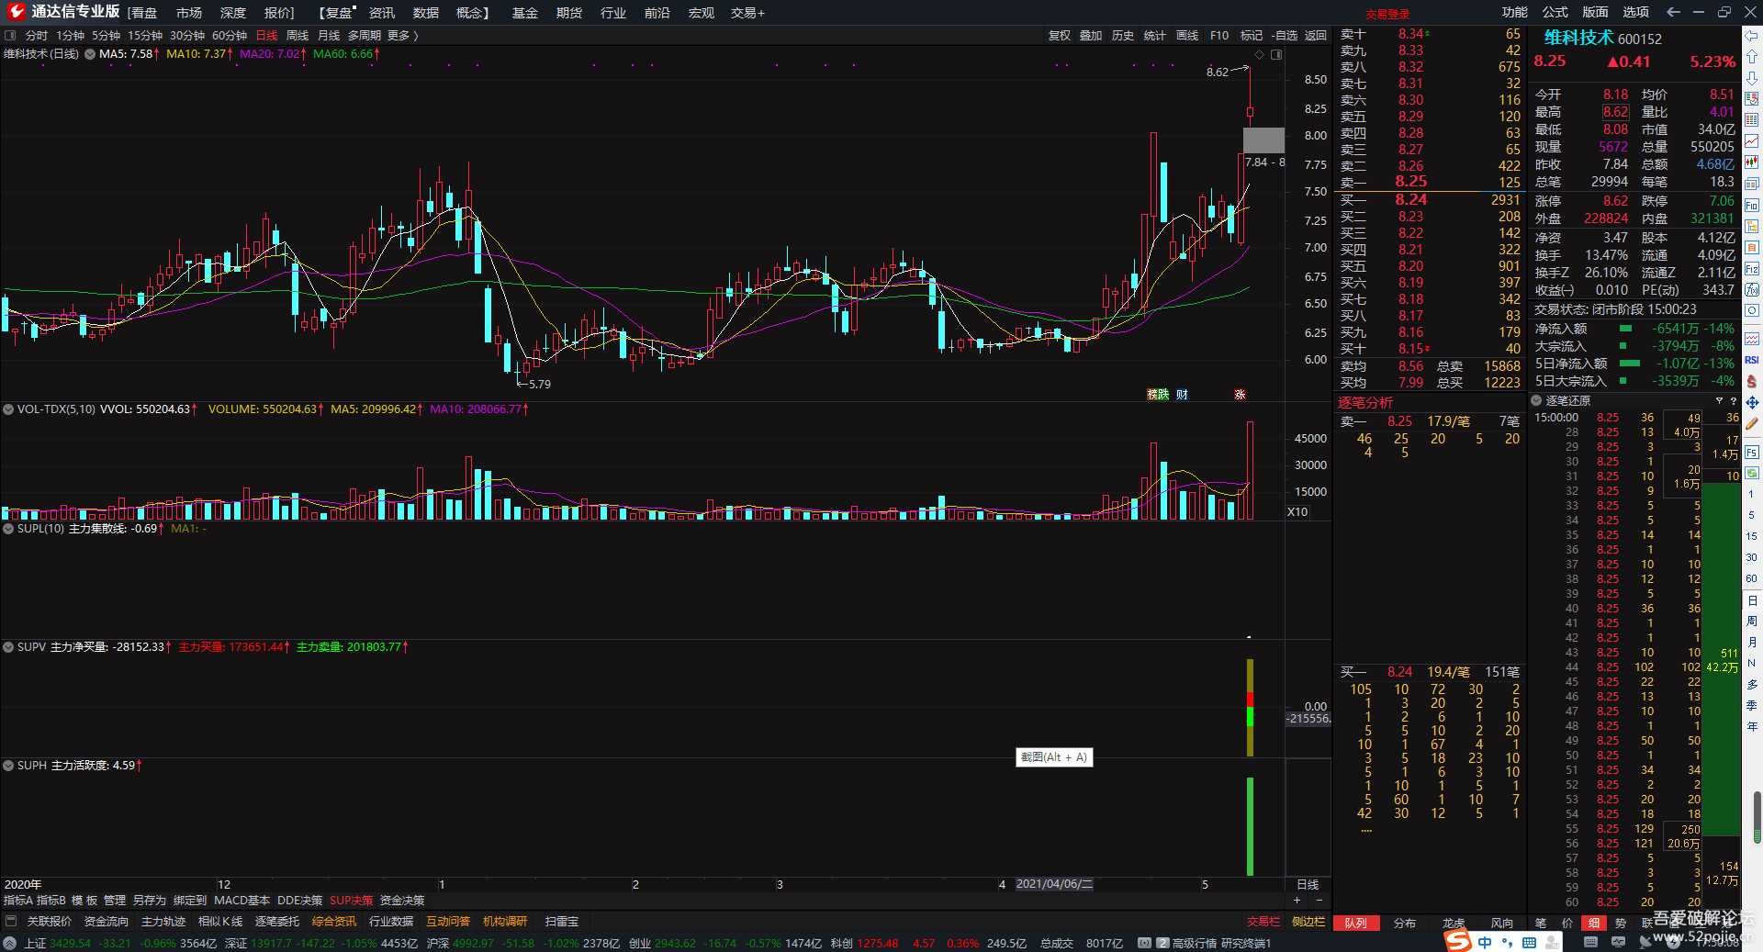
Task: Click the wavy line indicator sidebar icon
Action: (1752, 339)
